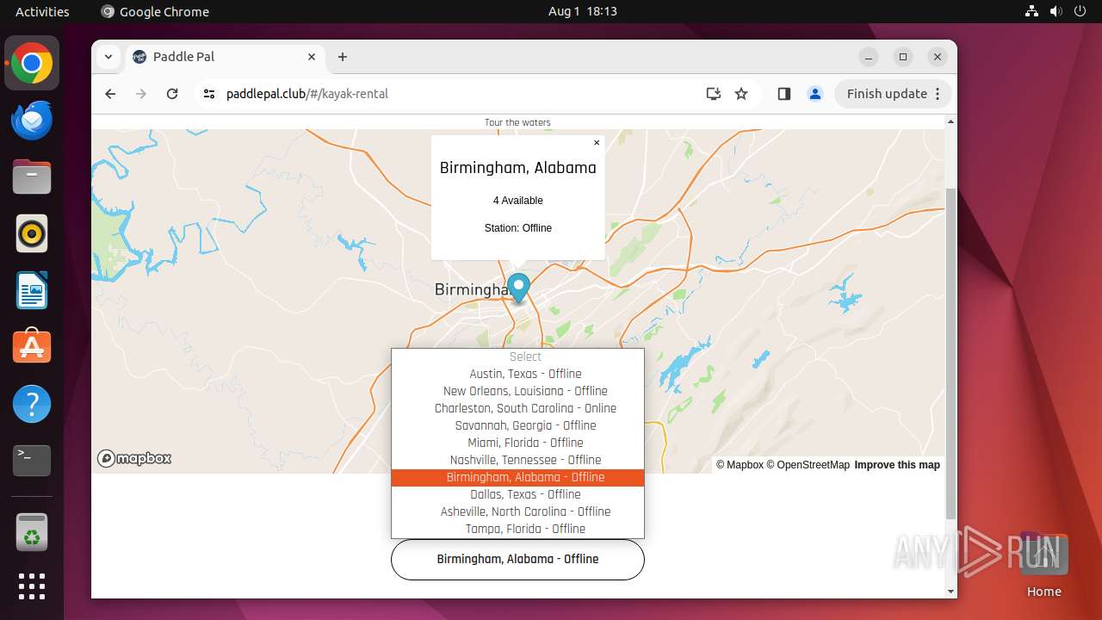Open Help from the dock
Image resolution: width=1102 pixels, height=620 pixels.
[x=32, y=404]
